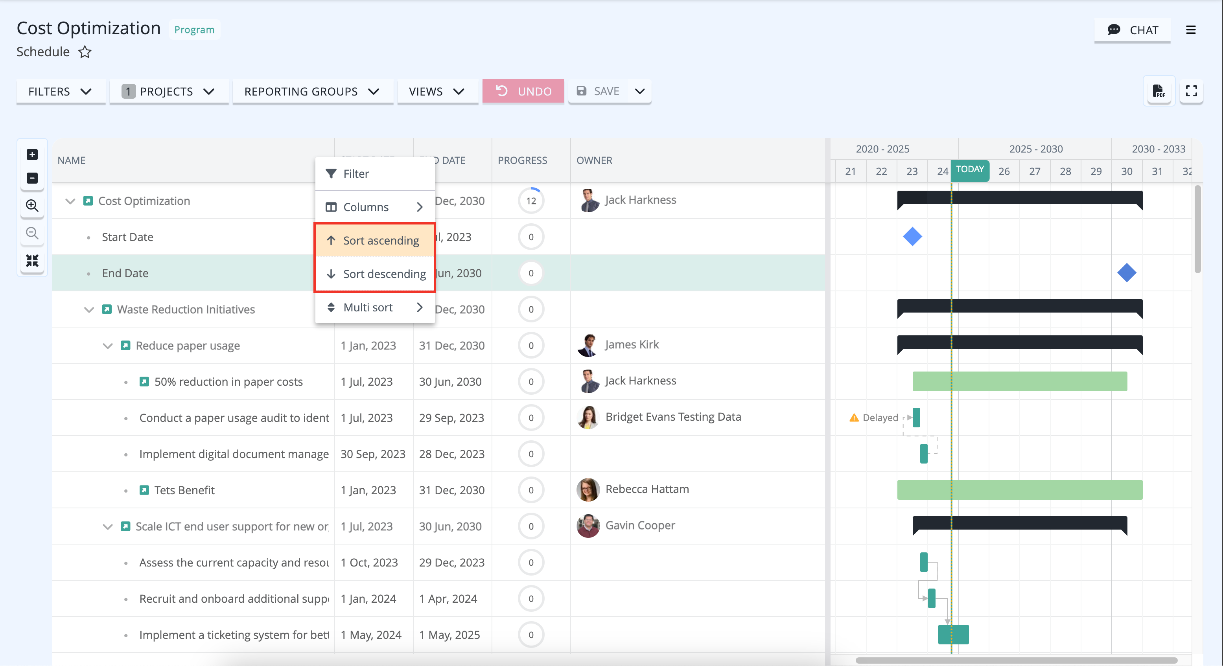Click the vertical scrollbar thumb

click(x=1197, y=230)
